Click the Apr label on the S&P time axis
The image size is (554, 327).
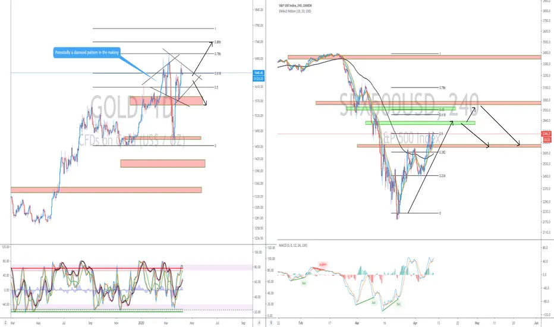(415, 323)
